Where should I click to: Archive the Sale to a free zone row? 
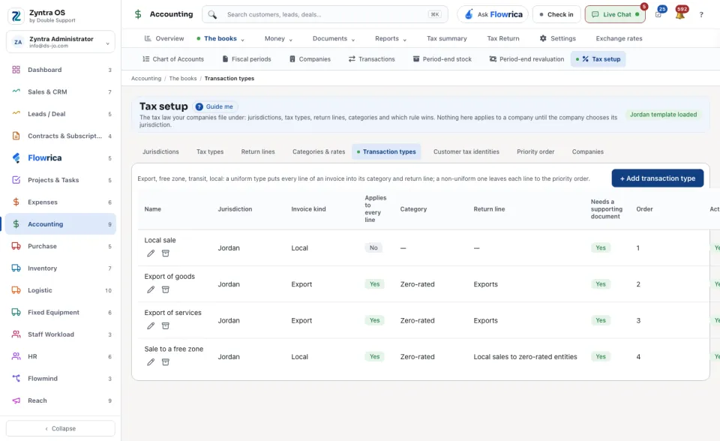166,362
